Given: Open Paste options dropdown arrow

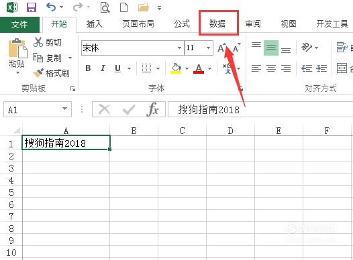Looking at the screenshot, I should 17,73.
